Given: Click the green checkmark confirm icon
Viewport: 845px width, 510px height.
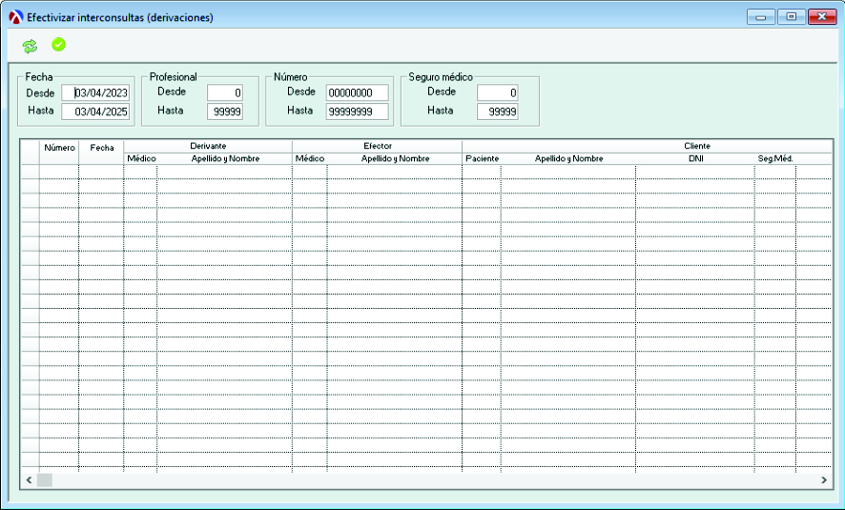Looking at the screenshot, I should click(x=58, y=45).
